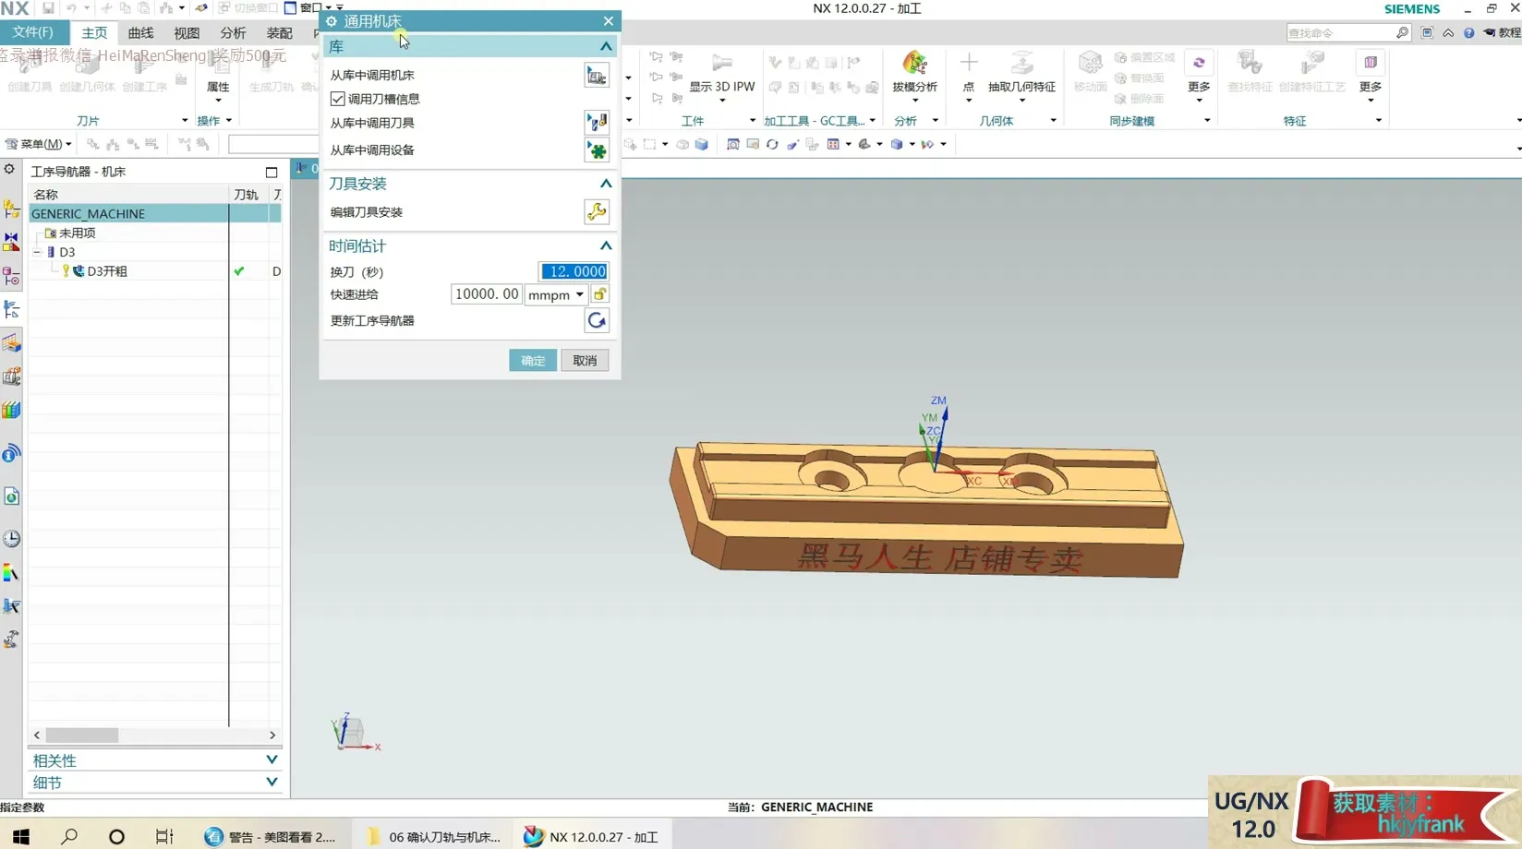The width and height of the screenshot is (1522, 849).
Task: Click the retrieve machine from library icon
Action: click(597, 76)
